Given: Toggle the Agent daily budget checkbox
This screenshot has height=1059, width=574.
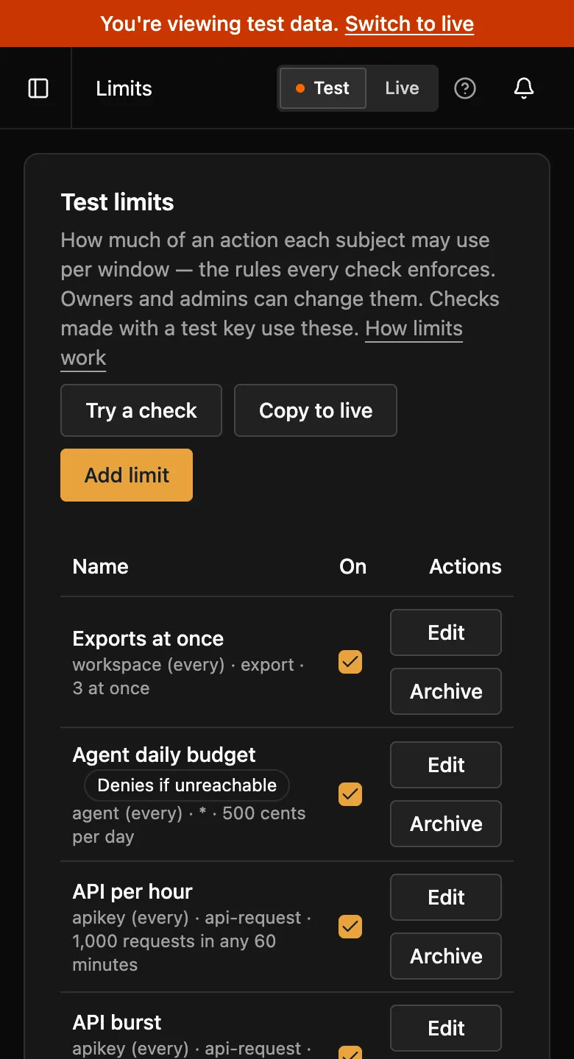Looking at the screenshot, I should [350, 794].
